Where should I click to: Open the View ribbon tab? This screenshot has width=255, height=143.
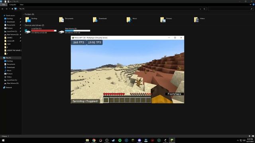(x=22, y=5)
